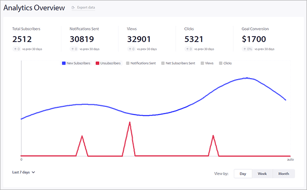Toggle the Unsubscribers legend series
The width and height of the screenshot is (307, 190).
point(108,63)
